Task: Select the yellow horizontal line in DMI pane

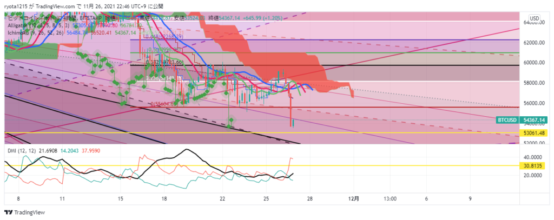Action: click(x=271, y=166)
